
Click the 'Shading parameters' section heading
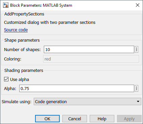pos(24,71)
